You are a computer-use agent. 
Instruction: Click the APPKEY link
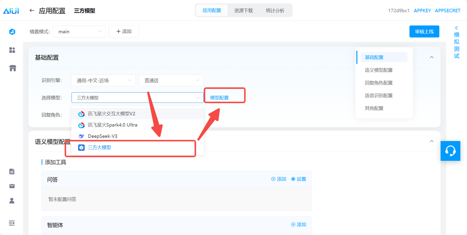[422, 11]
